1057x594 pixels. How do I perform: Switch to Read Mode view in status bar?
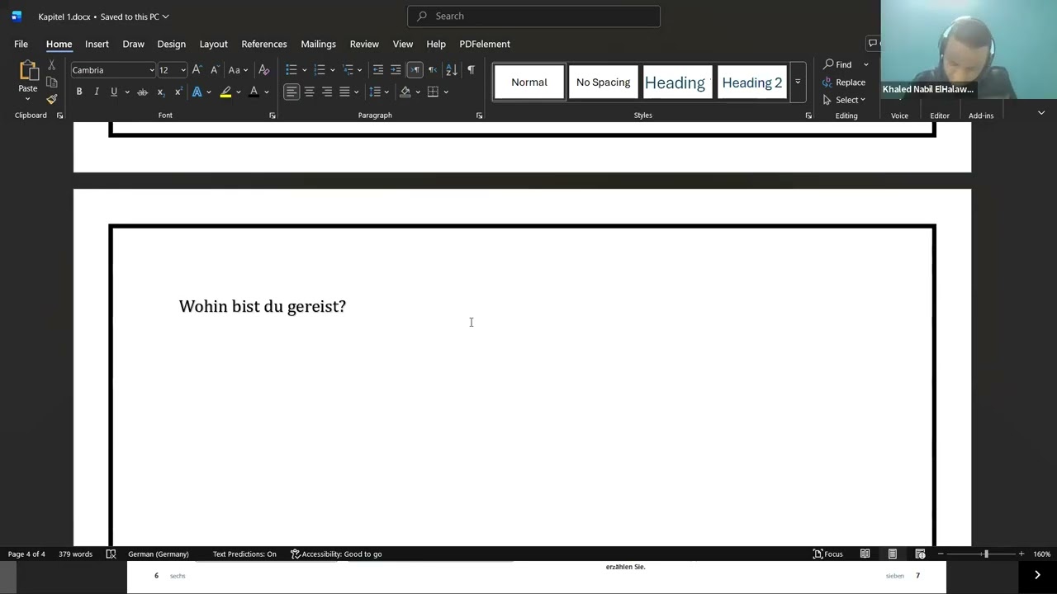click(865, 554)
